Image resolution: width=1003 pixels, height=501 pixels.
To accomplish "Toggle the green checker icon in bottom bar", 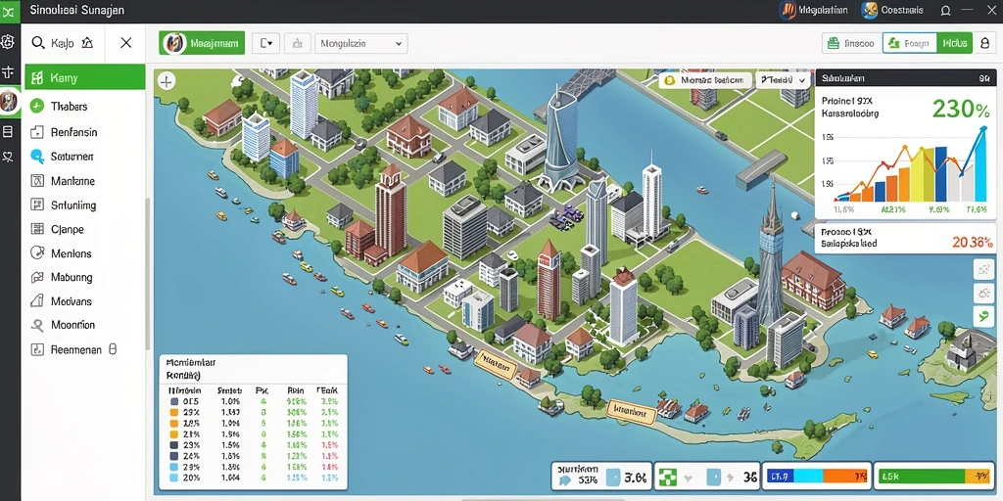I will pyautogui.click(x=668, y=477).
